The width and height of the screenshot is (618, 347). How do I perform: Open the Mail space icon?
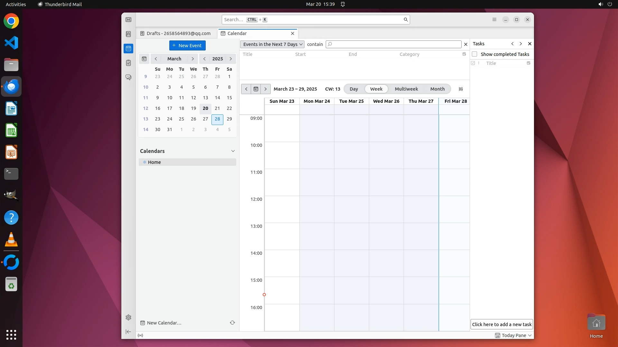128,20
